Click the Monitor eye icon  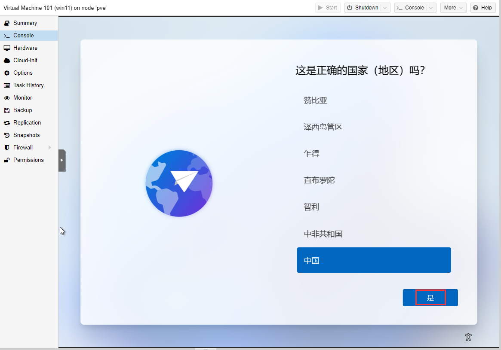coord(7,98)
